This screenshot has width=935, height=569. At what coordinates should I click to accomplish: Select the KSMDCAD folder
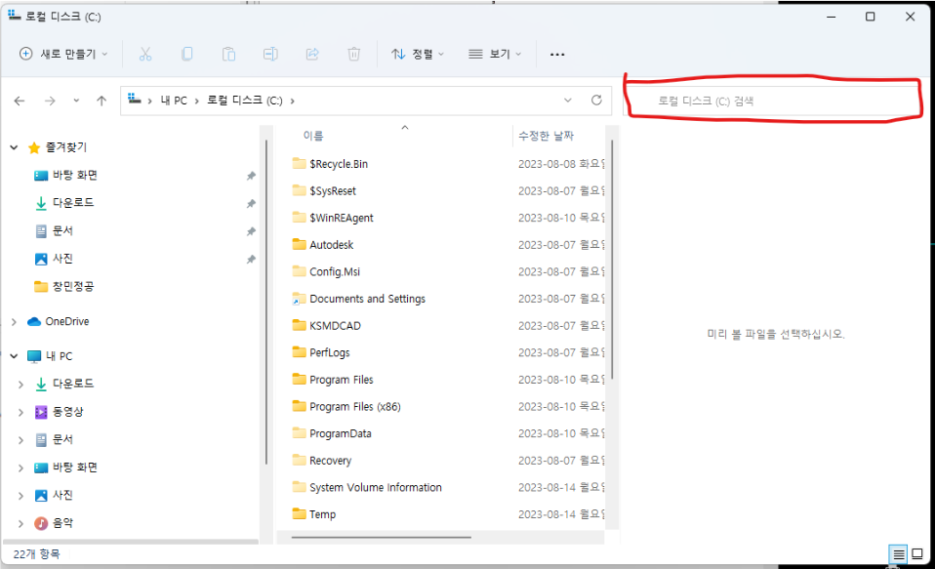coord(326,326)
